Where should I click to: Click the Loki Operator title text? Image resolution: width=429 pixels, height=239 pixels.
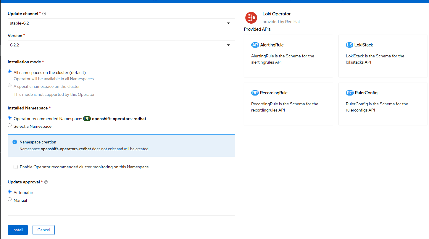coord(277,14)
